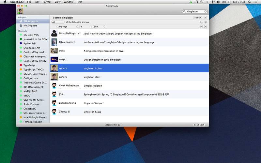
Task: Clear the singleton search field text
Action: pos(206,11)
